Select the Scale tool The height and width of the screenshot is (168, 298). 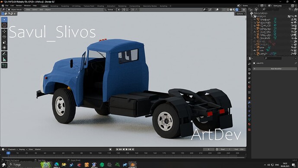(4, 42)
